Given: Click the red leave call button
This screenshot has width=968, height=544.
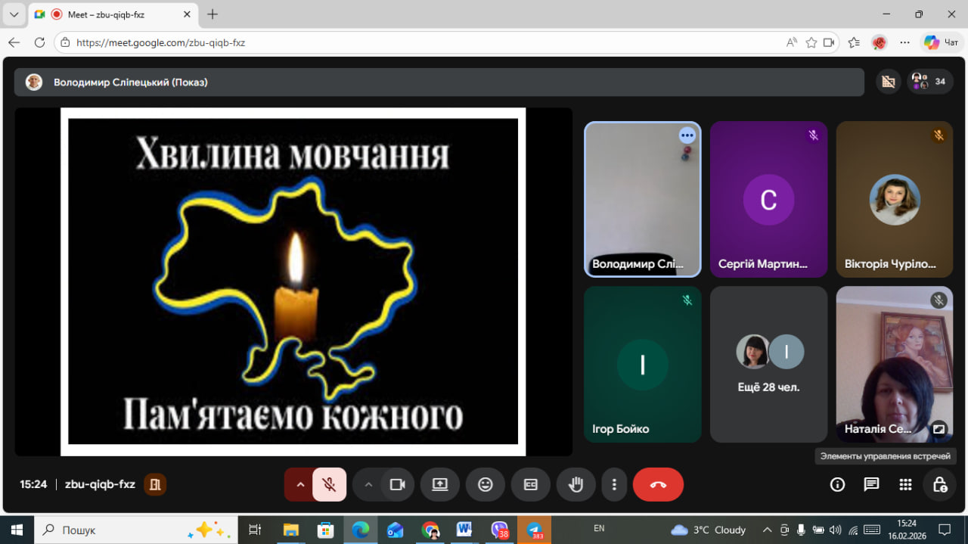Looking at the screenshot, I should point(657,485).
